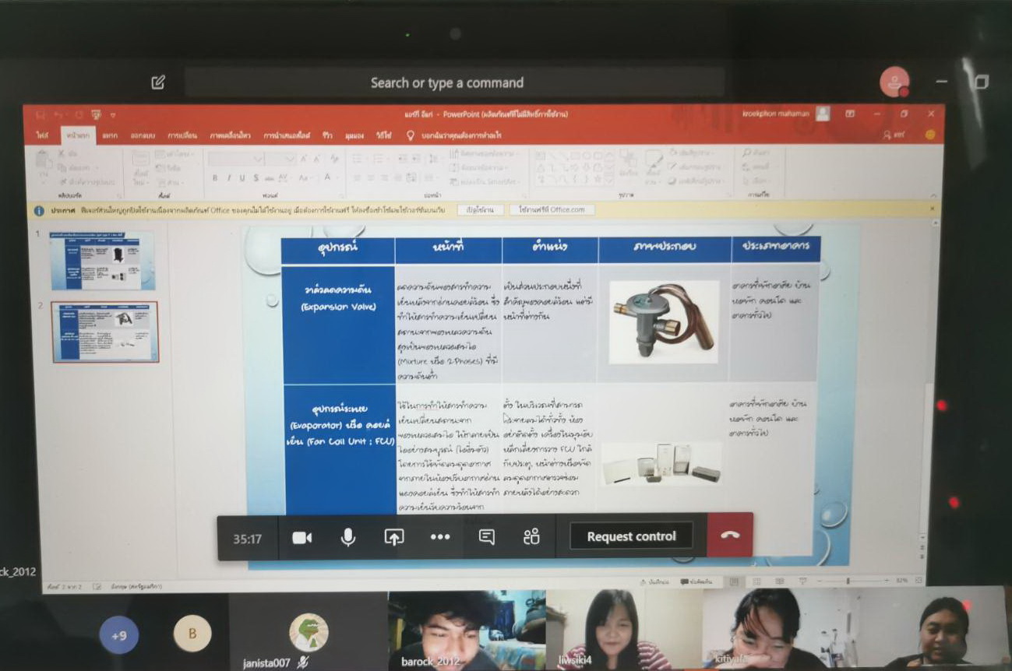Click the Request control button
This screenshot has height=671, width=1012.
coord(631,536)
